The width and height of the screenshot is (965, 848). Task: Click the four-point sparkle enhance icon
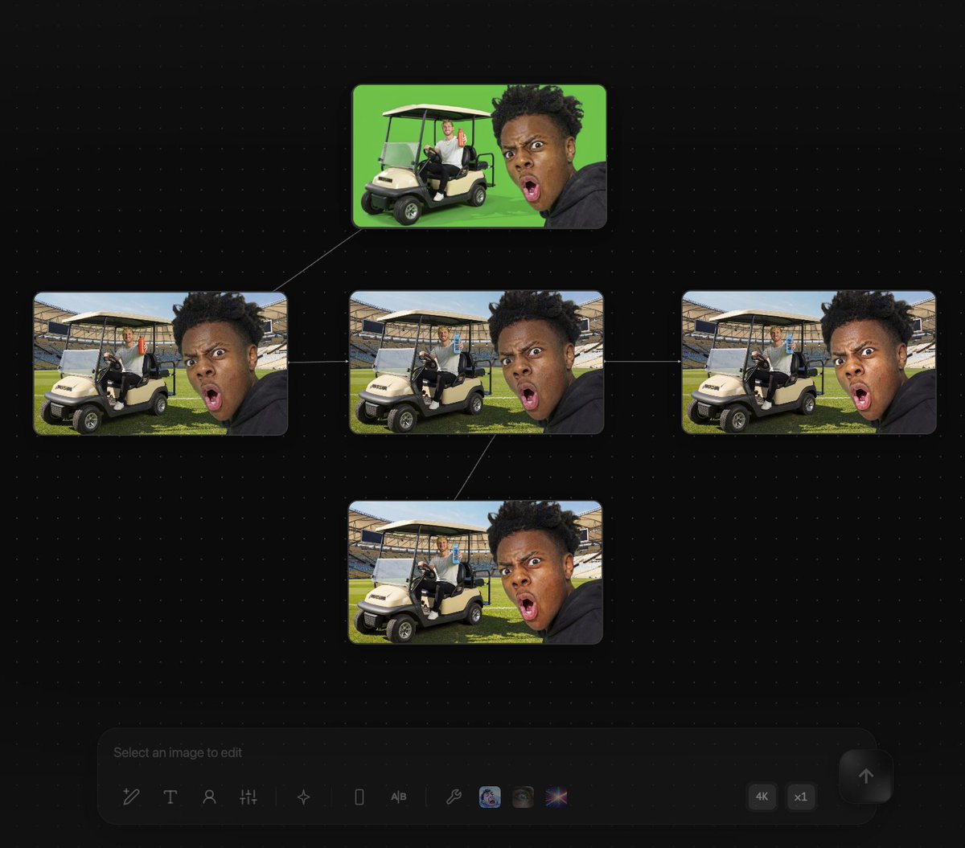click(303, 797)
